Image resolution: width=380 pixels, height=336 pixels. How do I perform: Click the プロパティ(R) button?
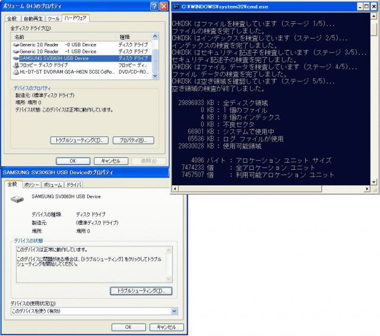(132, 140)
